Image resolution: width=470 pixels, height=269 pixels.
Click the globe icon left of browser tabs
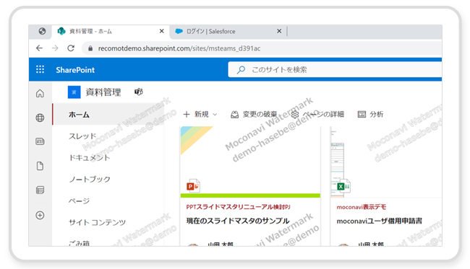click(42, 31)
